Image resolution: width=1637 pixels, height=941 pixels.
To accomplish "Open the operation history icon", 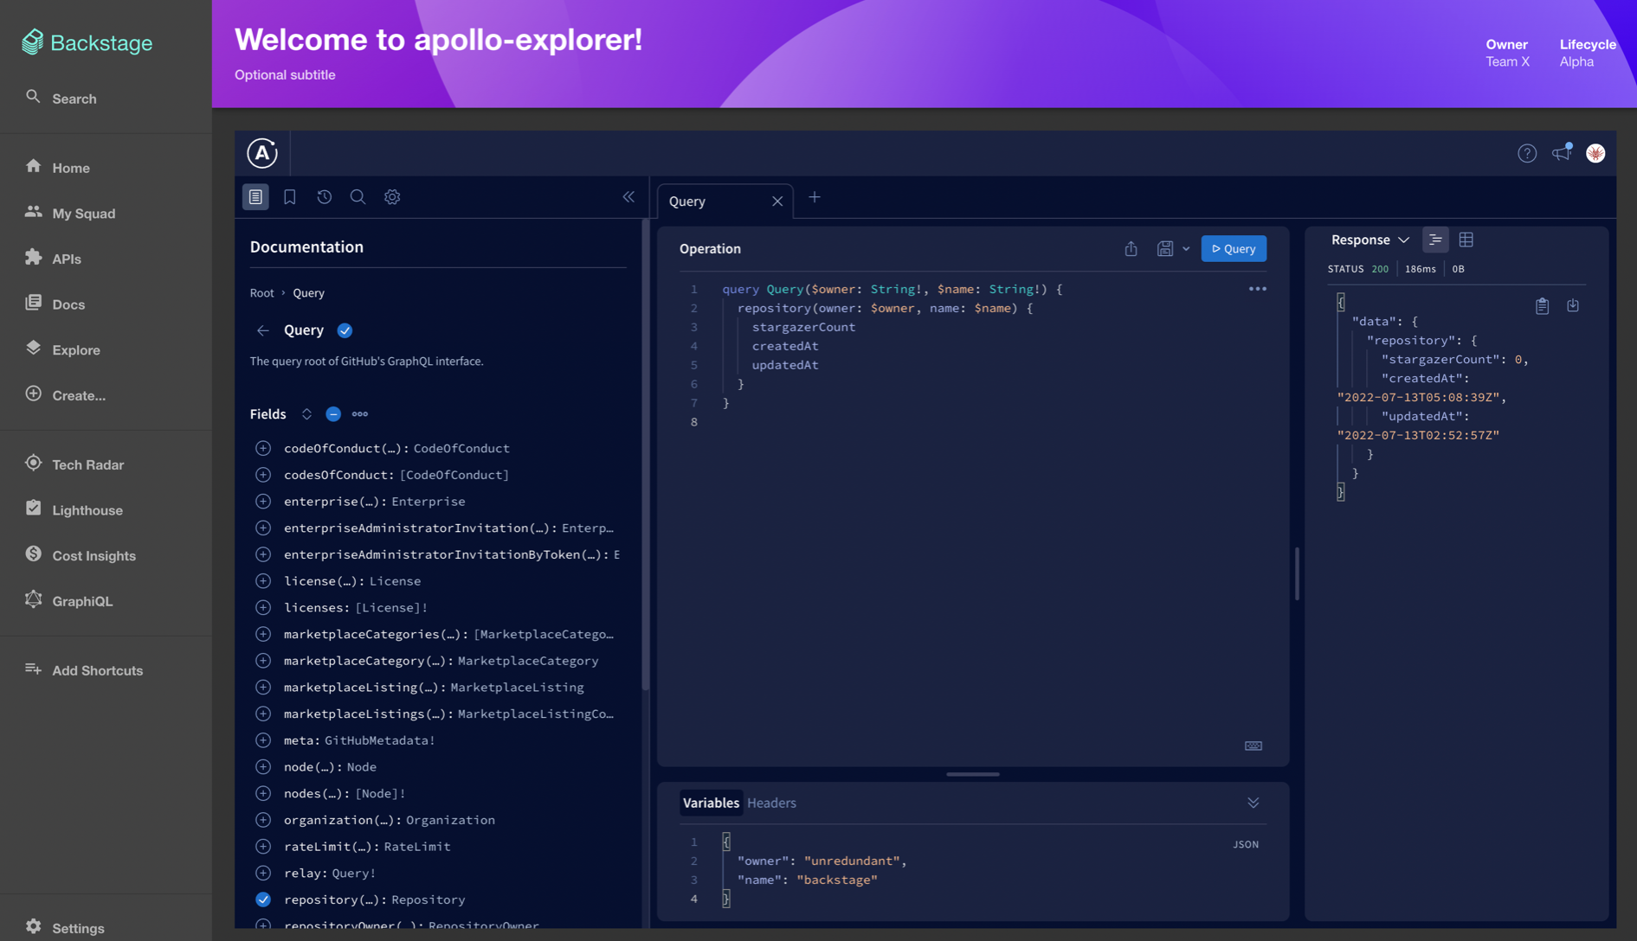I will tap(324, 197).
